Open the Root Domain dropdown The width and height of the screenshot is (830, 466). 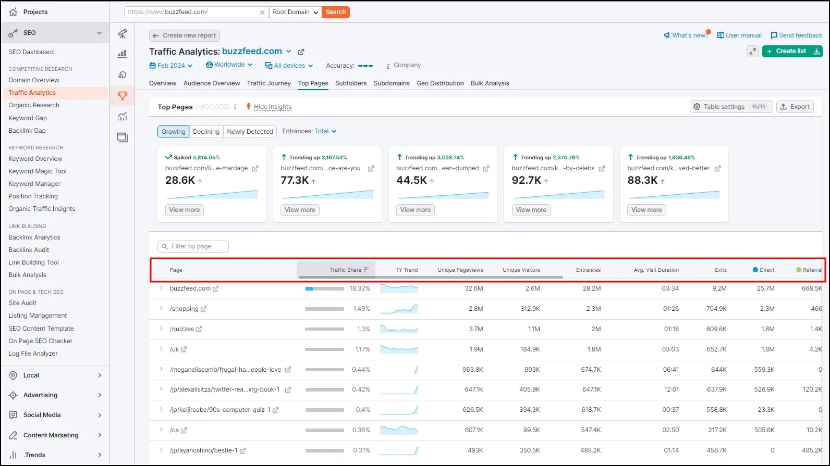point(295,12)
